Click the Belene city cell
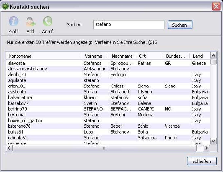The height and width of the screenshot is (172, 223). coord(144,103)
